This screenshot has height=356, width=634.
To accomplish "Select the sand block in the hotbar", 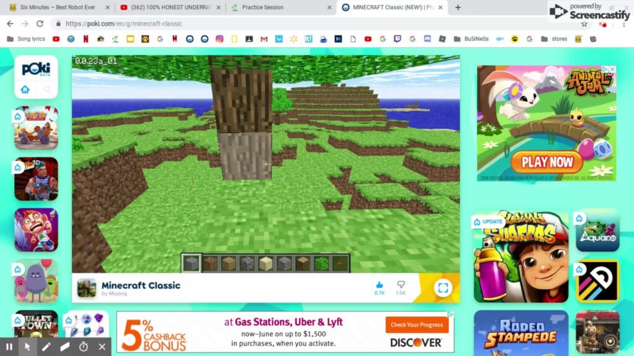I will pyautogui.click(x=266, y=263).
